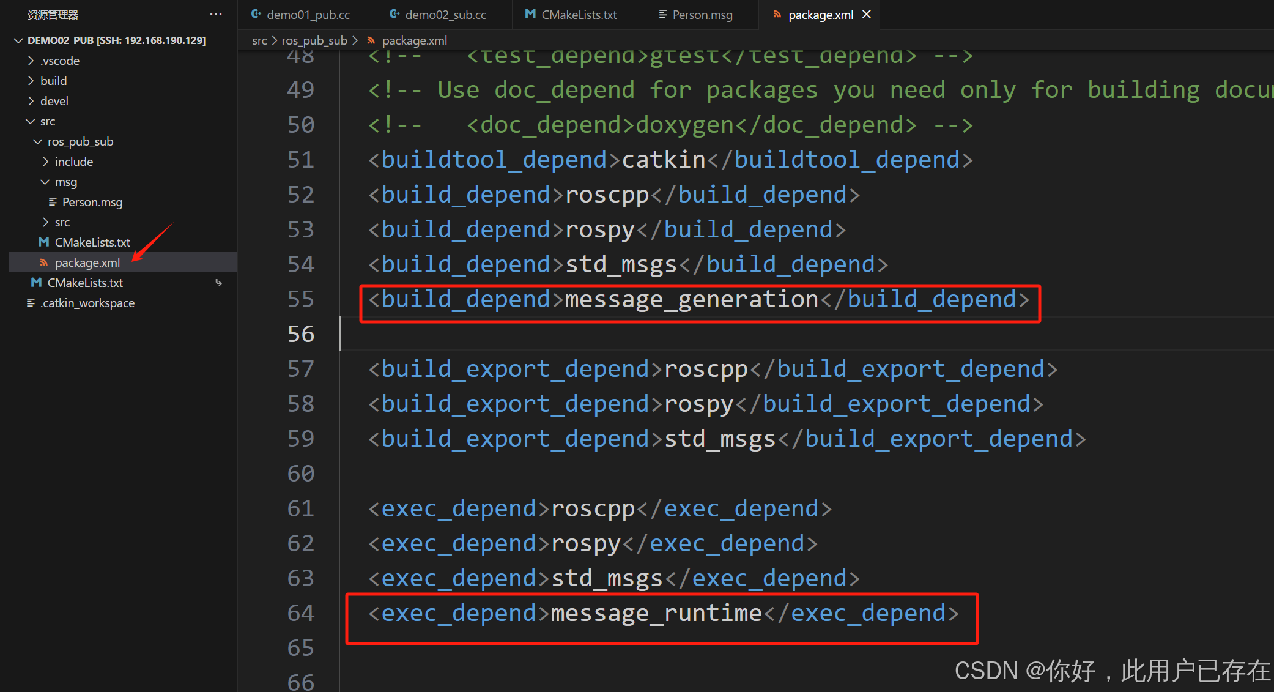Click the package.xml icon in the breadcrumb bar
Screen dimensions: 1274x692
point(371,40)
